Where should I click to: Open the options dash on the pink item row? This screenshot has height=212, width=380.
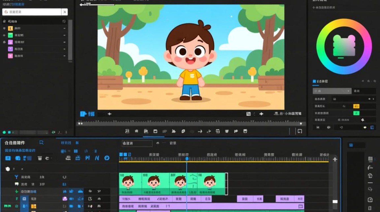pos(64,56)
